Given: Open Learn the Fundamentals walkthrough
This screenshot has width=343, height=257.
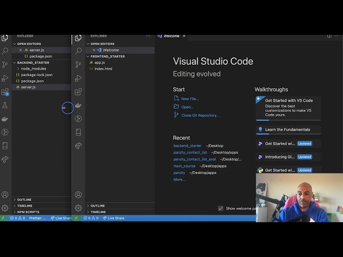Looking at the screenshot, I should point(288,130).
